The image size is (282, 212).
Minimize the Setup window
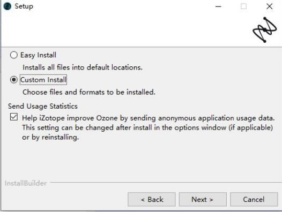[x=218, y=6]
